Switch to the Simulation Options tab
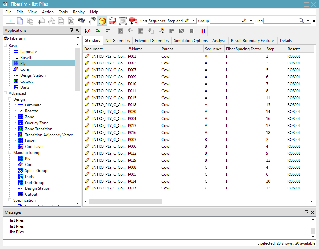Image resolution: width=319 pixels, height=249 pixels. (x=190, y=41)
